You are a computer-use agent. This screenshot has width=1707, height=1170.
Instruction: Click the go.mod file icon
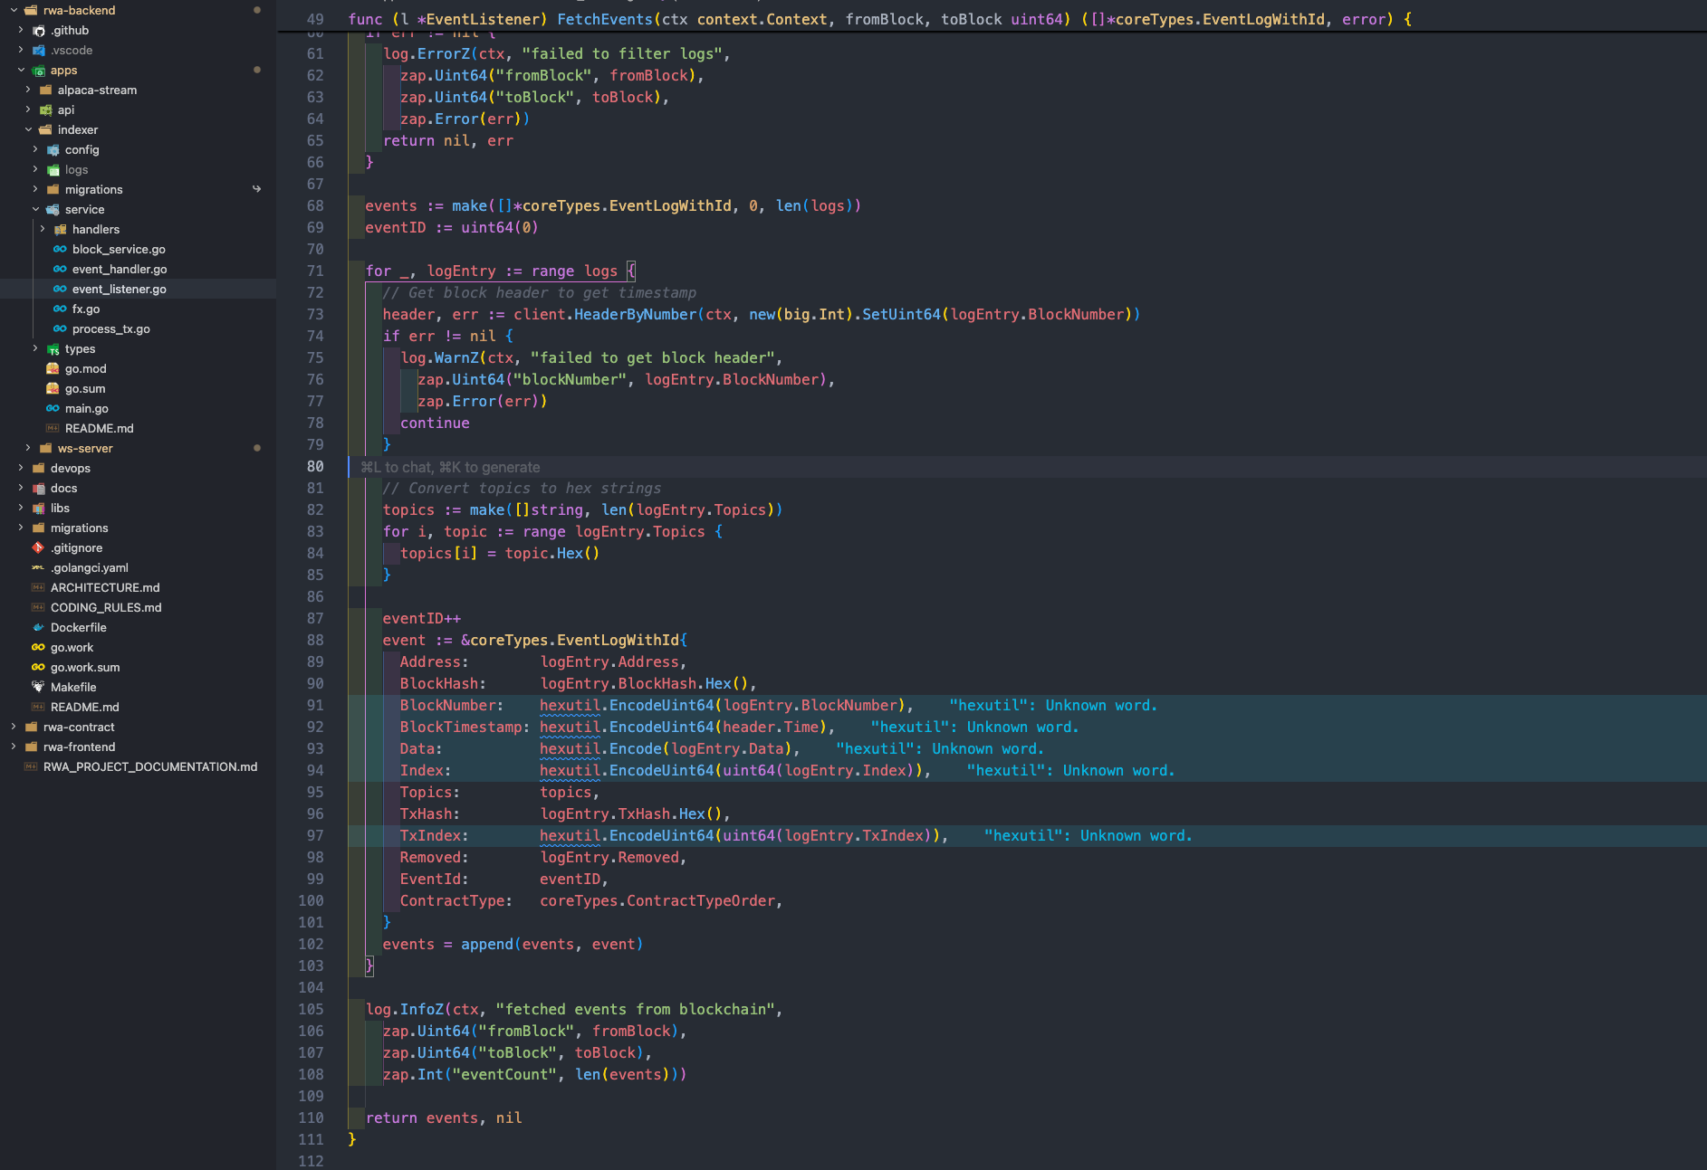click(x=53, y=368)
